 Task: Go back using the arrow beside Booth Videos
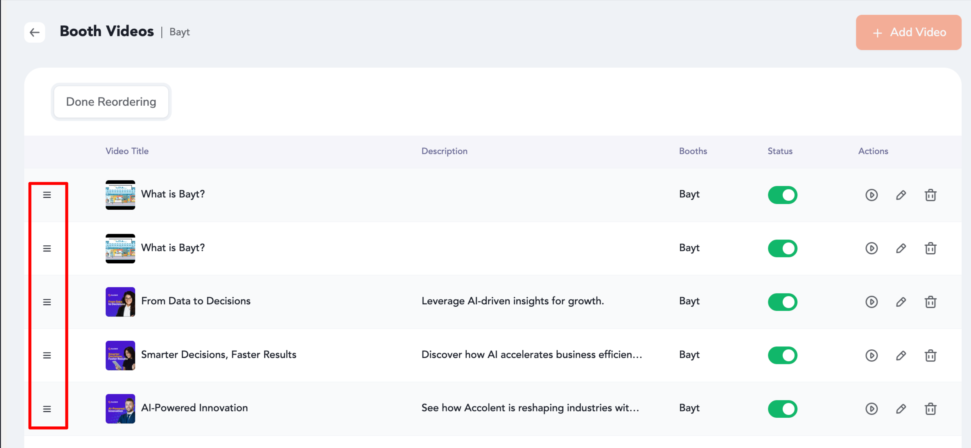pyautogui.click(x=35, y=32)
